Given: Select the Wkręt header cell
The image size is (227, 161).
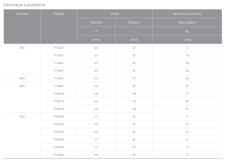Looking at the screenshot, I should [115, 14].
